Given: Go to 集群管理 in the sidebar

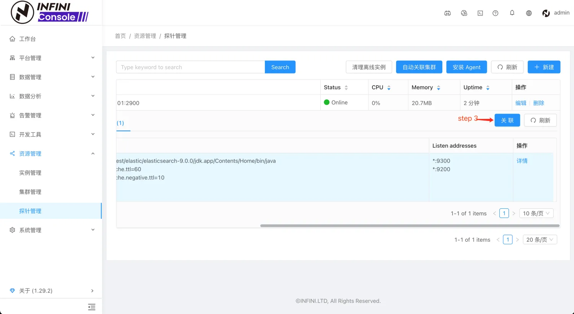Looking at the screenshot, I should coord(30,192).
